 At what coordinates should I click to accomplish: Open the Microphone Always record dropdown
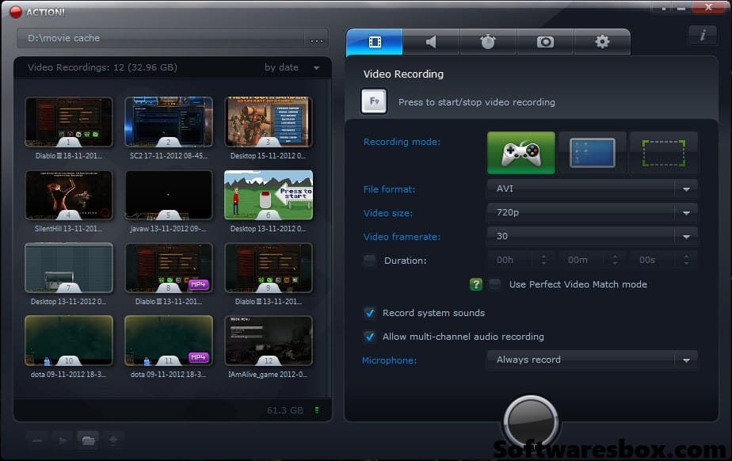pyautogui.click(x=686, y=359)
